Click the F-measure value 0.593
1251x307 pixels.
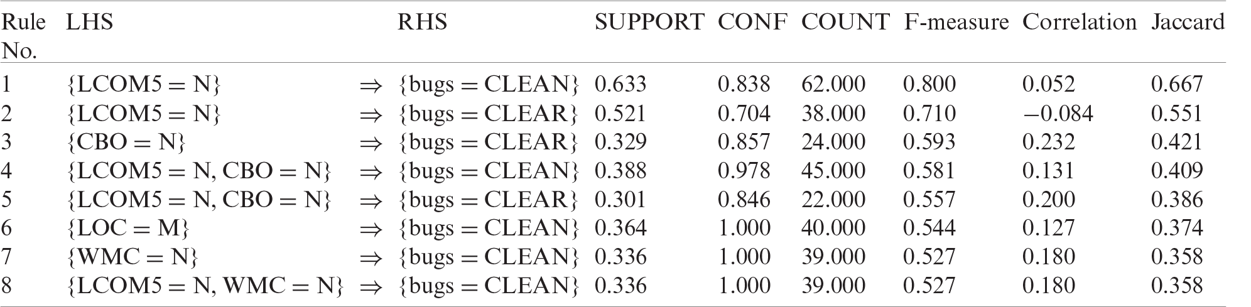(929, 142)
